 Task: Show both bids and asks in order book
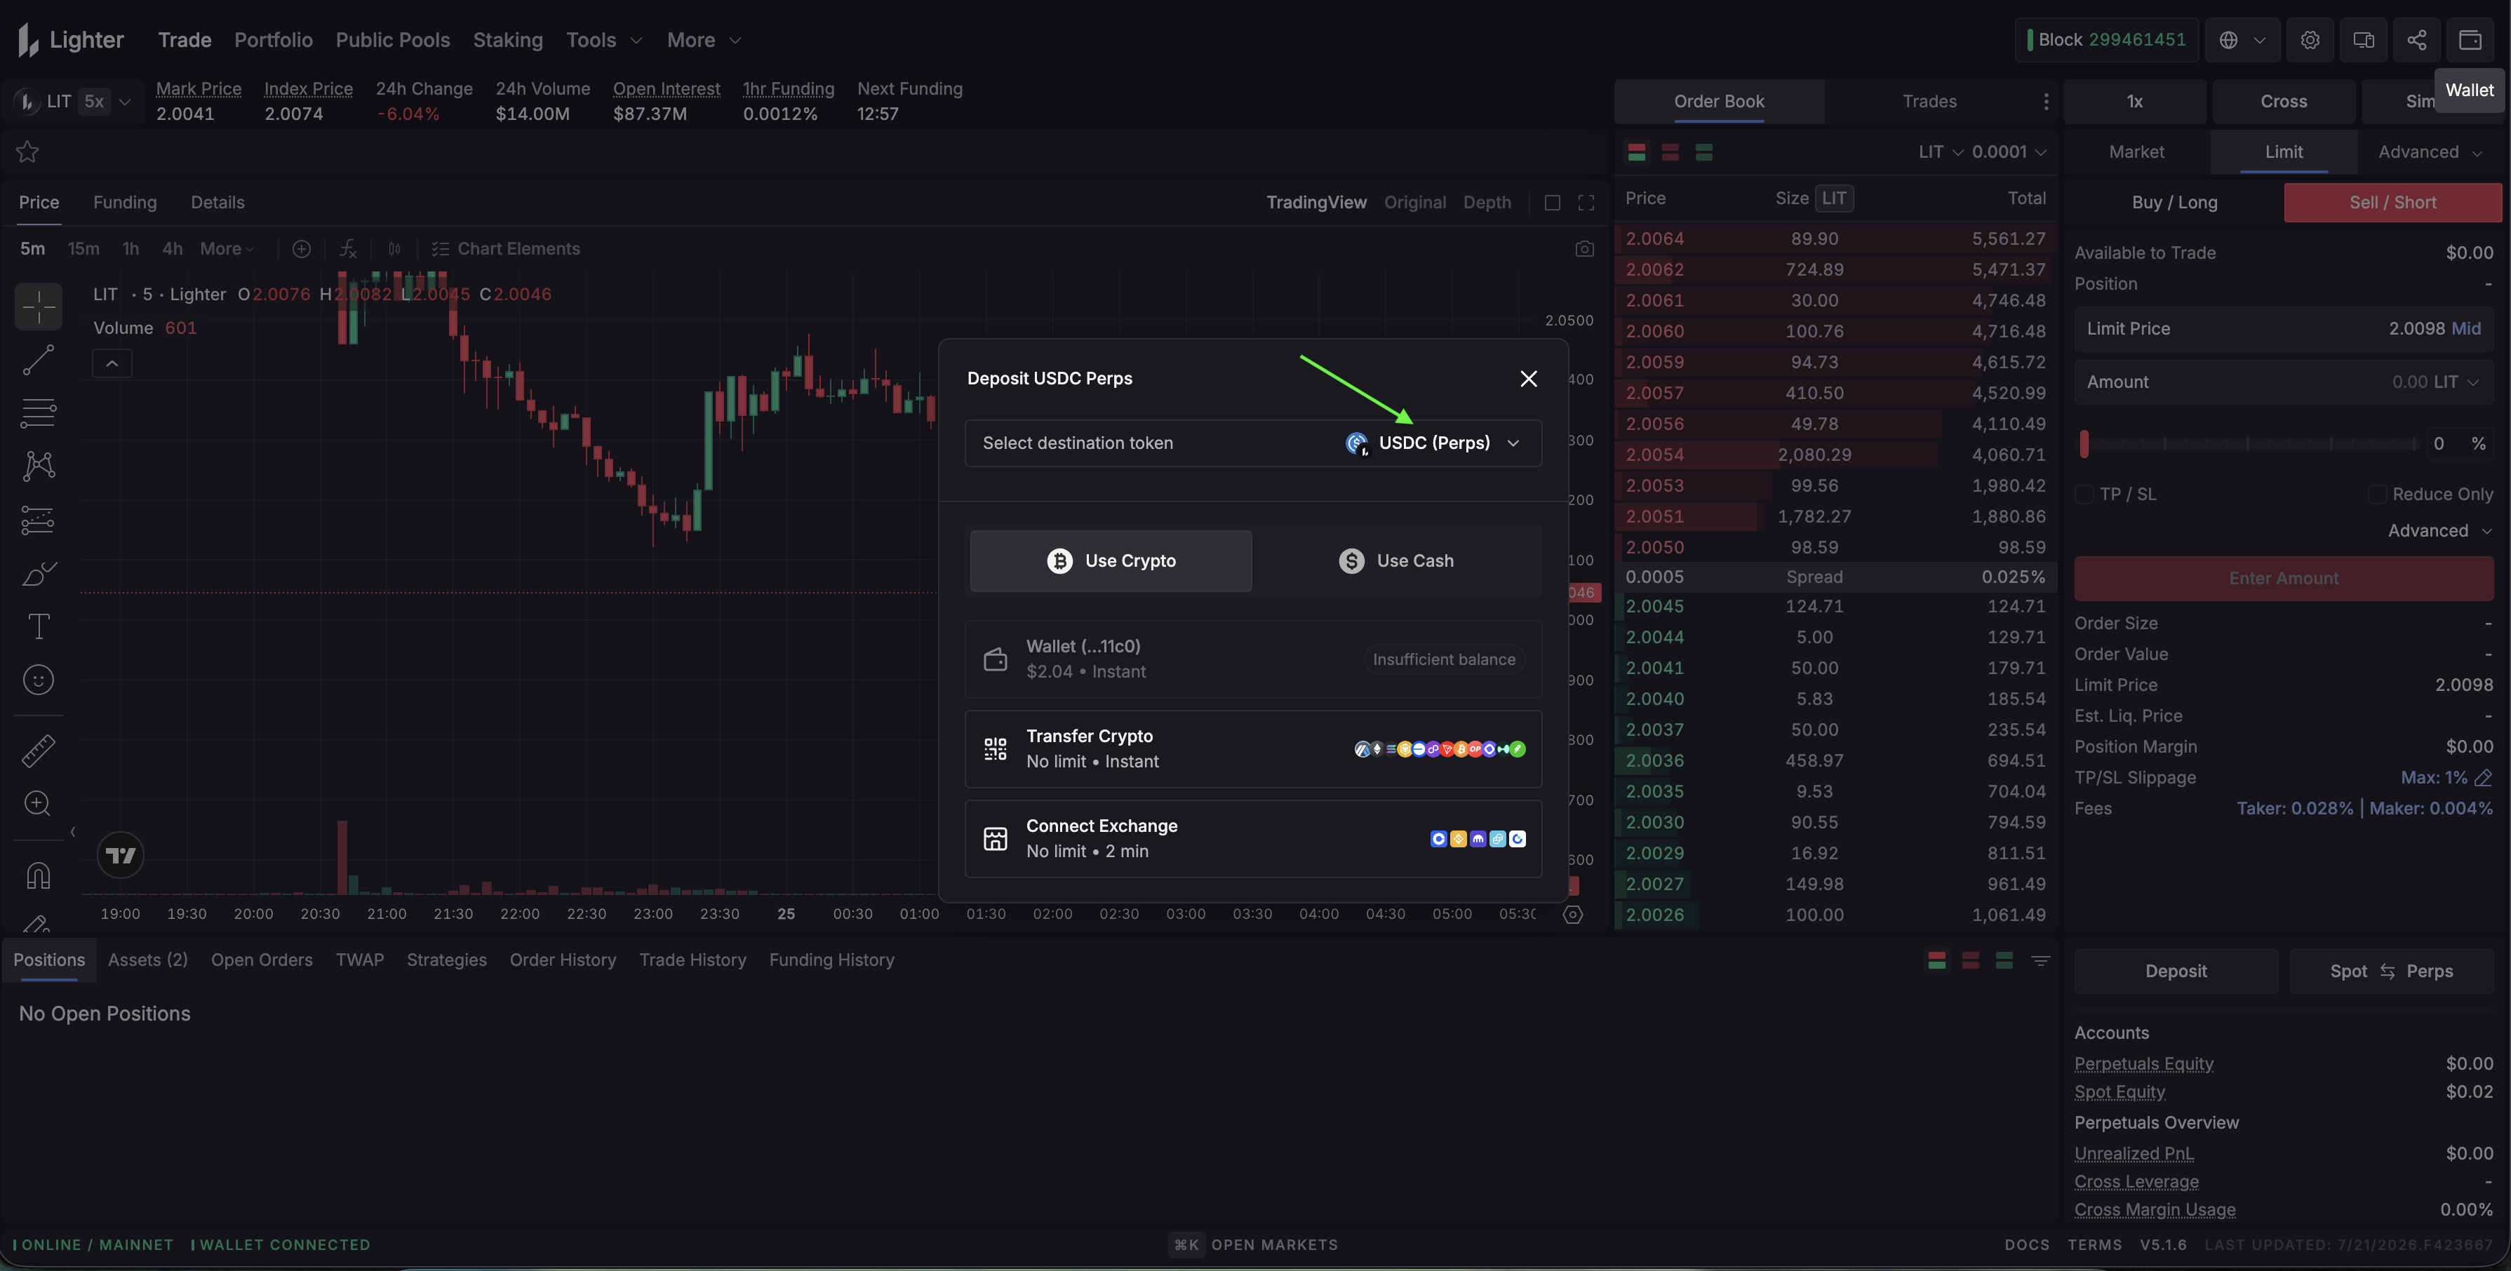coord(1637,152)
